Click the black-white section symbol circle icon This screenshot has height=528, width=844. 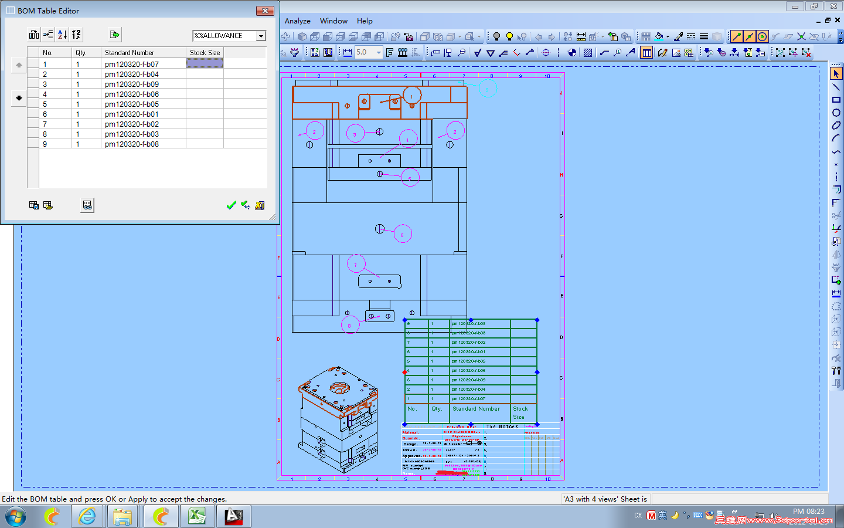click(572, 52)
